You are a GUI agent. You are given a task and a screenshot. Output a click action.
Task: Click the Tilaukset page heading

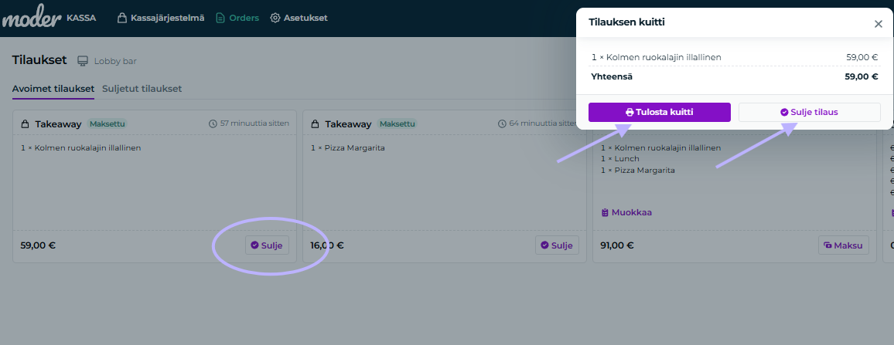[x=39, y=60]
